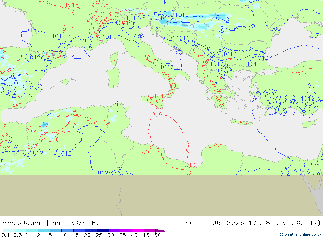Image resolution: width=323 pixels, height=237 pixels.
Task: Click the '1016' label on the Libyan coast
Action: click(189, 165)
